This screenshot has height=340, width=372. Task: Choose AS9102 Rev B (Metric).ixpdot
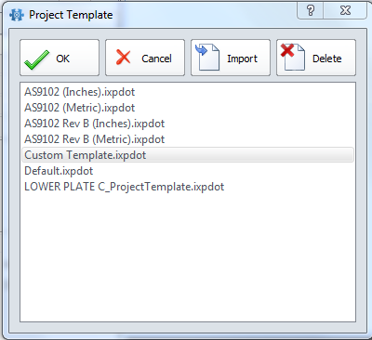(95, 139)
